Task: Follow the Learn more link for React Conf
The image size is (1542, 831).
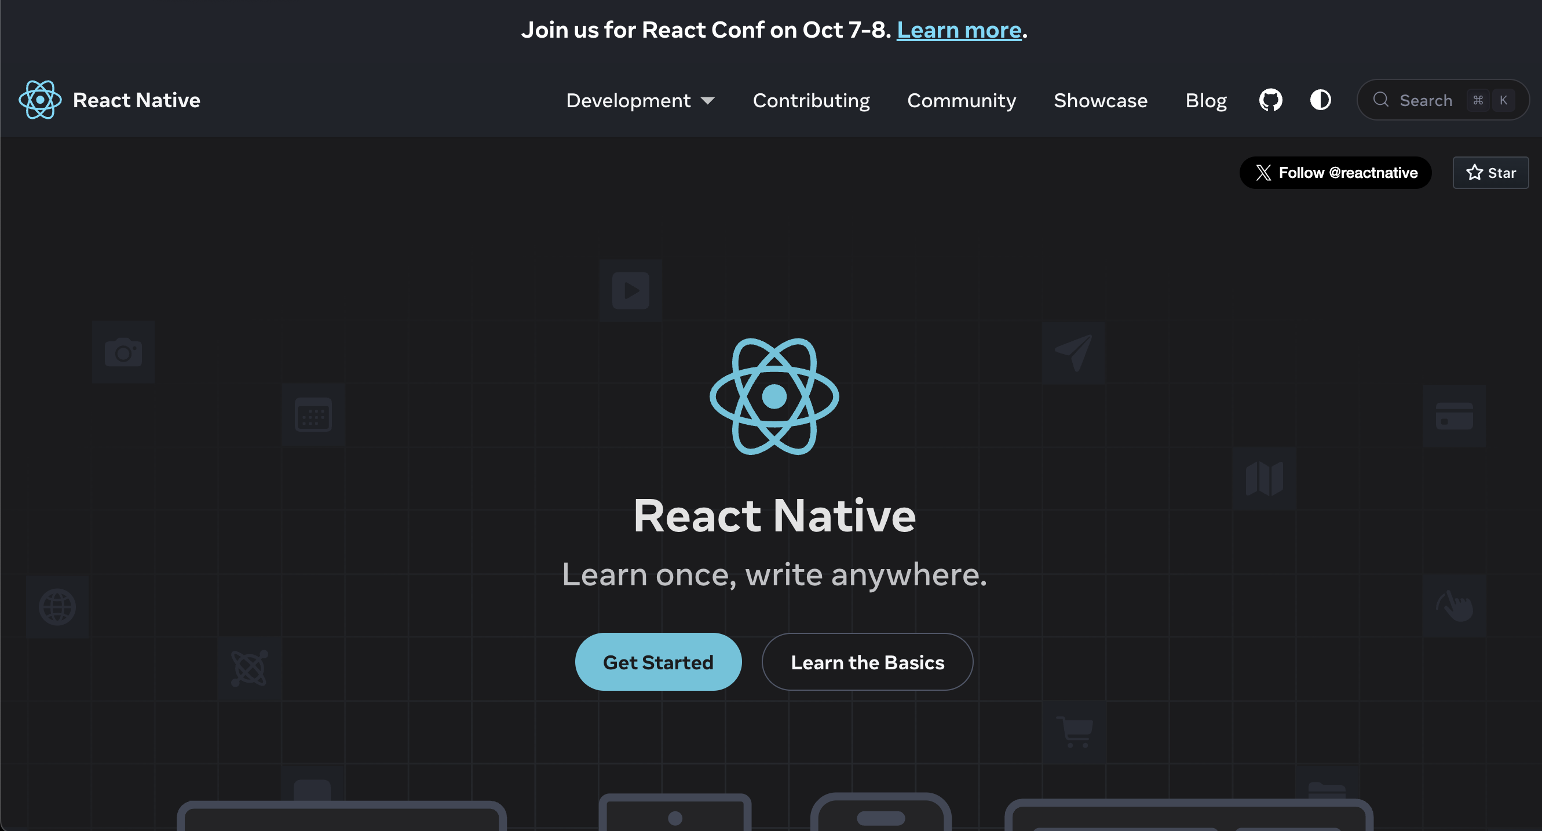Action: pos(958,30)
